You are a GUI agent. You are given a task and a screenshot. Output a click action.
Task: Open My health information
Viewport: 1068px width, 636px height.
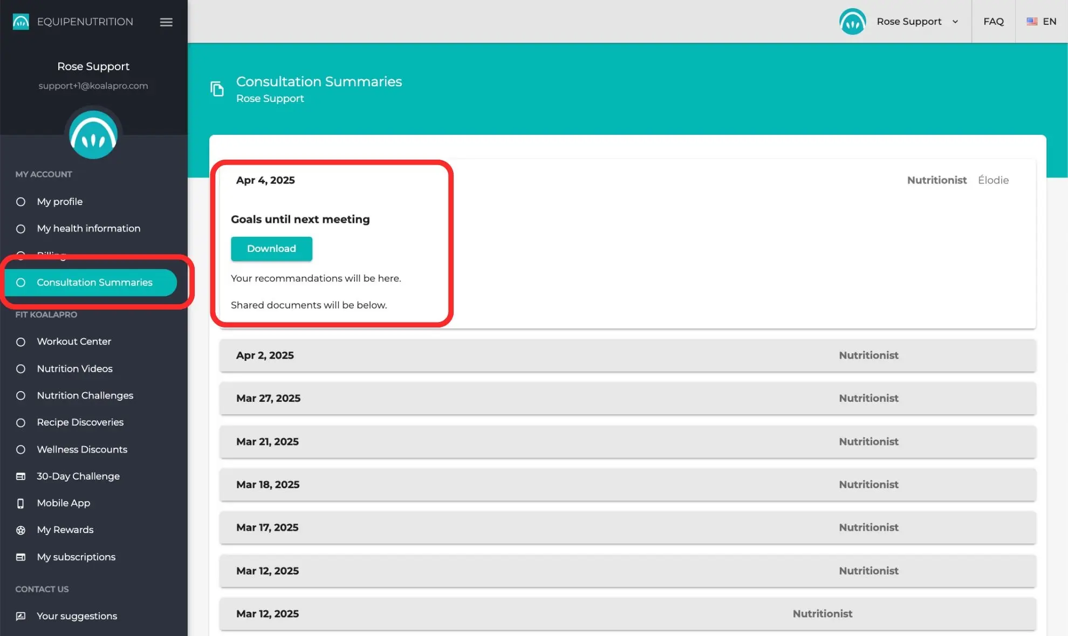tap(88, 228)
